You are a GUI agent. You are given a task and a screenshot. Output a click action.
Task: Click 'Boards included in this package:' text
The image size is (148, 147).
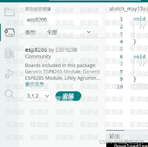coord(61,65)
